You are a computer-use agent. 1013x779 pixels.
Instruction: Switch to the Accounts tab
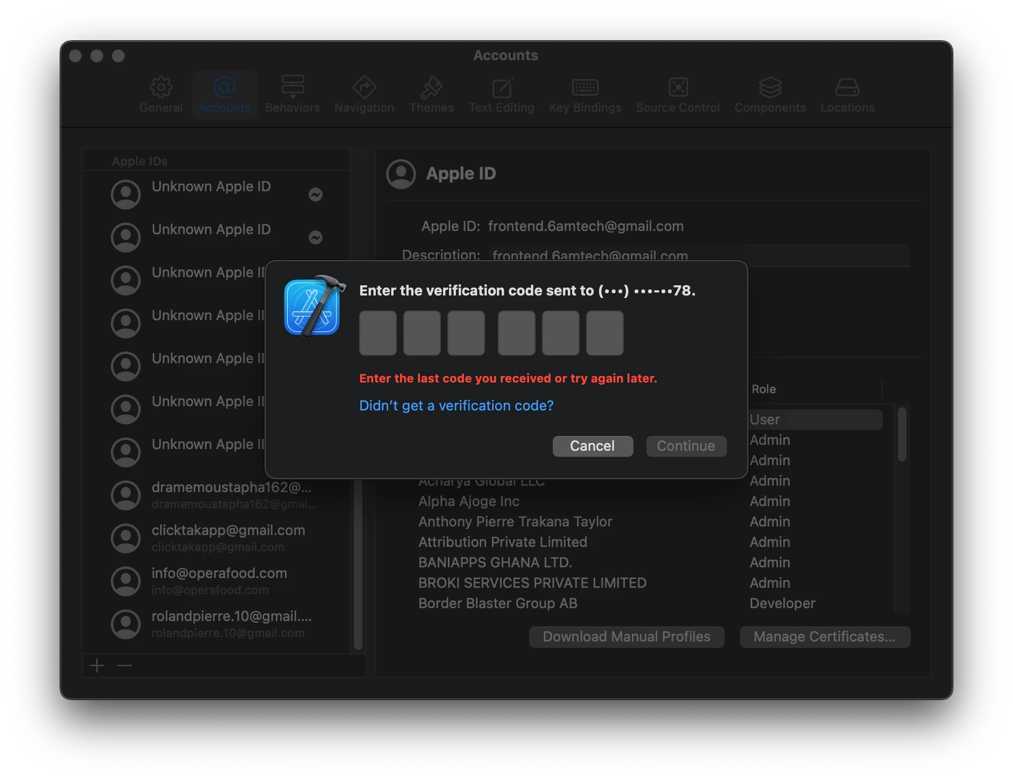[225, 95]
